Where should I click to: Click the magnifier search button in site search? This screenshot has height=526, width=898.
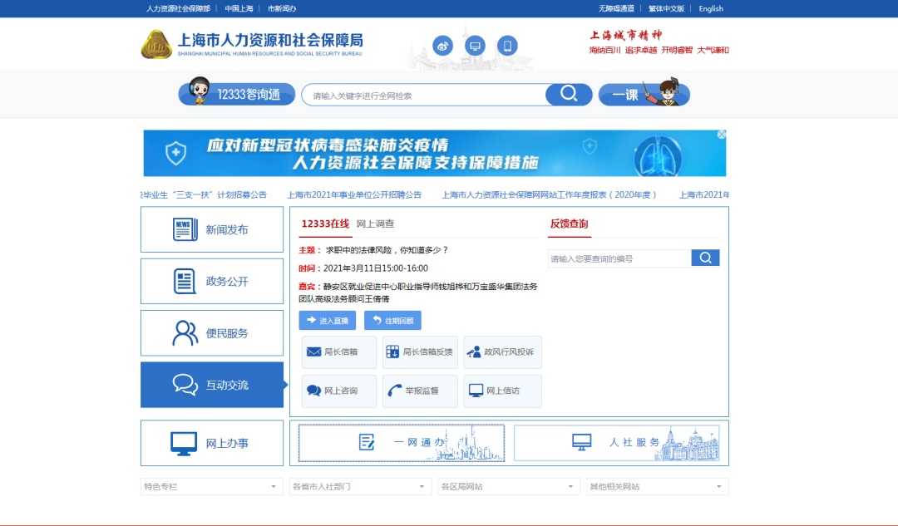coord(569,95)
